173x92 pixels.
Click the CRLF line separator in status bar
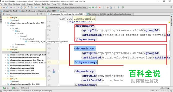157,91
